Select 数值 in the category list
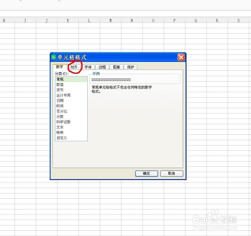The image size is (251, 236). click(x=71, y=84)
